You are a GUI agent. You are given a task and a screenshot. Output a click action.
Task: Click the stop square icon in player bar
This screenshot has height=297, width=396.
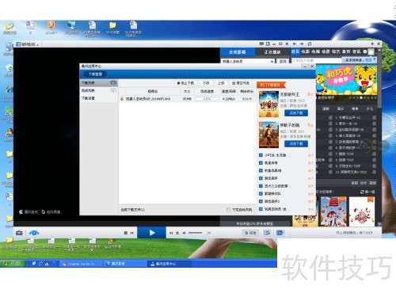pos(126,233)
